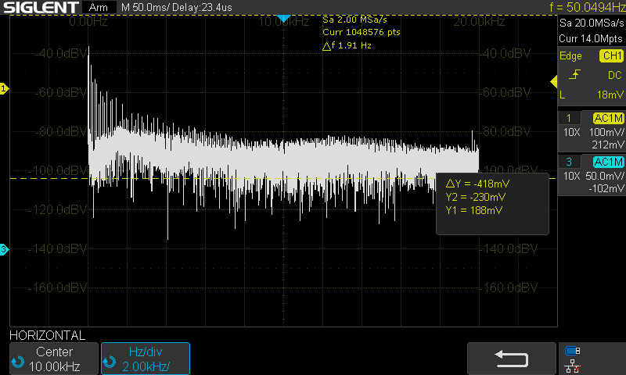Click the 10X probe label of channel 3
Viewport: 626px width, 375px height.
click(571, 176)
